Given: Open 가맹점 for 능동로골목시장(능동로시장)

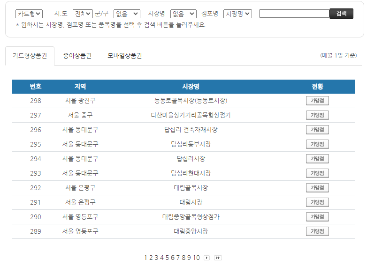Looking at the screenshot, I should coord(317,101).
